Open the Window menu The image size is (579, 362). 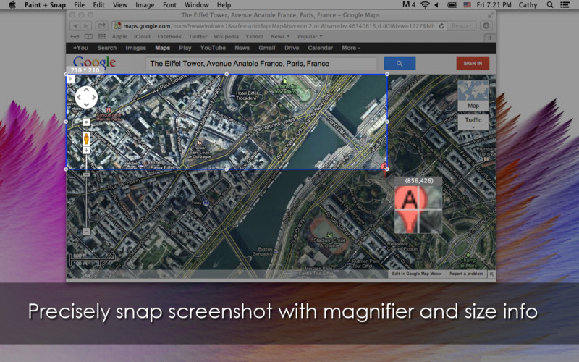click(x=196, y=5)
